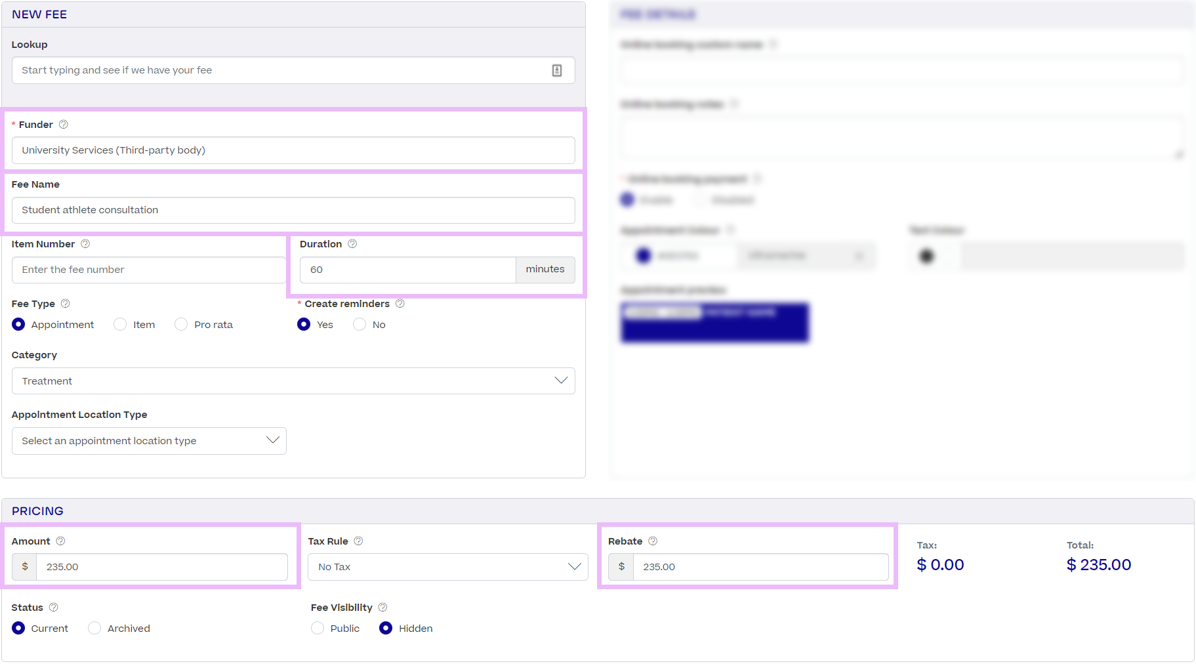Click the Fee Details section header
1196x664 pixels.
[659, 14]
